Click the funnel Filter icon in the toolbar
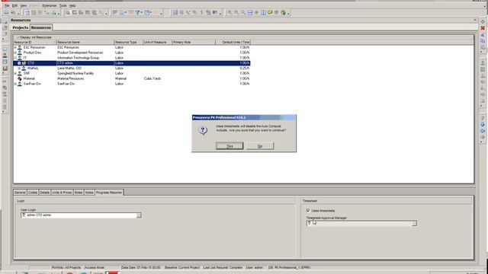488x274 pixels. tap(137, 12)
